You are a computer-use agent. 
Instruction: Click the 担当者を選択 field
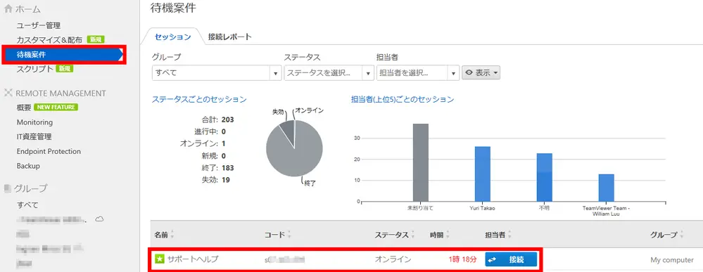coord(418,73)
